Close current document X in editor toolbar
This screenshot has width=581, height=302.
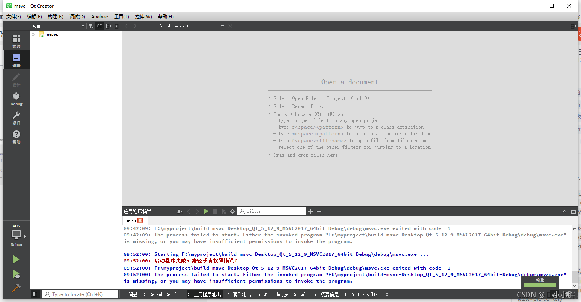click(x=230, y=26)
